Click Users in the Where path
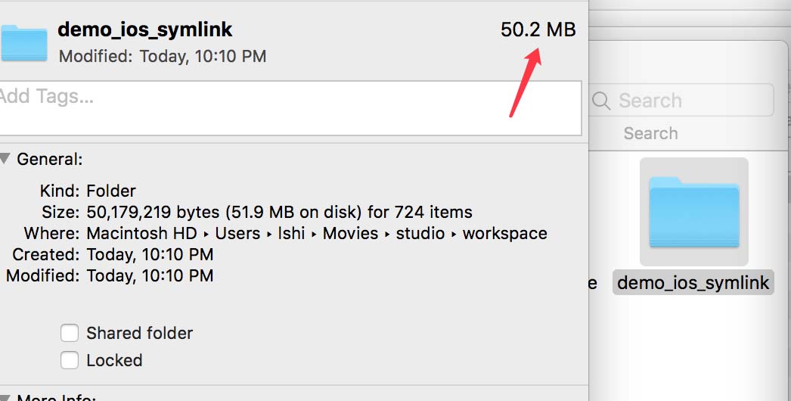 coord(237,233)
